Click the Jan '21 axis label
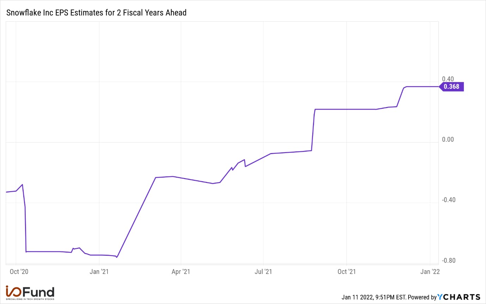 (99, 272)
